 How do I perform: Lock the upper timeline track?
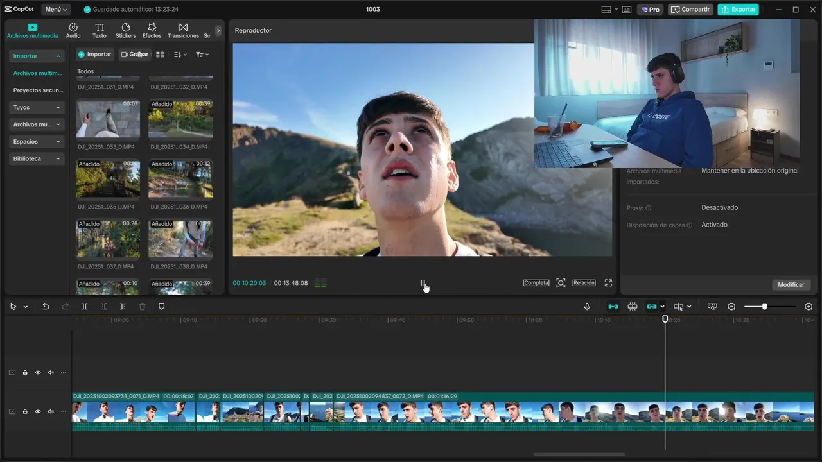click(25, 372)
